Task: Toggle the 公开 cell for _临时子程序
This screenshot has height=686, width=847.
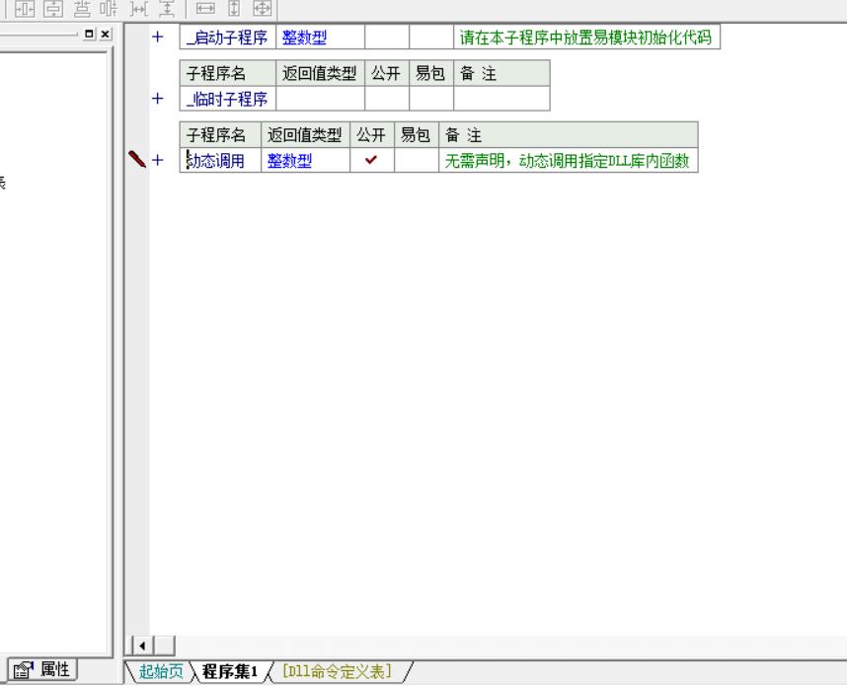Action: click(x=387, y=99)
